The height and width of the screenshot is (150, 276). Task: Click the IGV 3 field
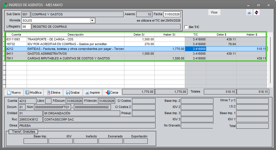[197, 119]
